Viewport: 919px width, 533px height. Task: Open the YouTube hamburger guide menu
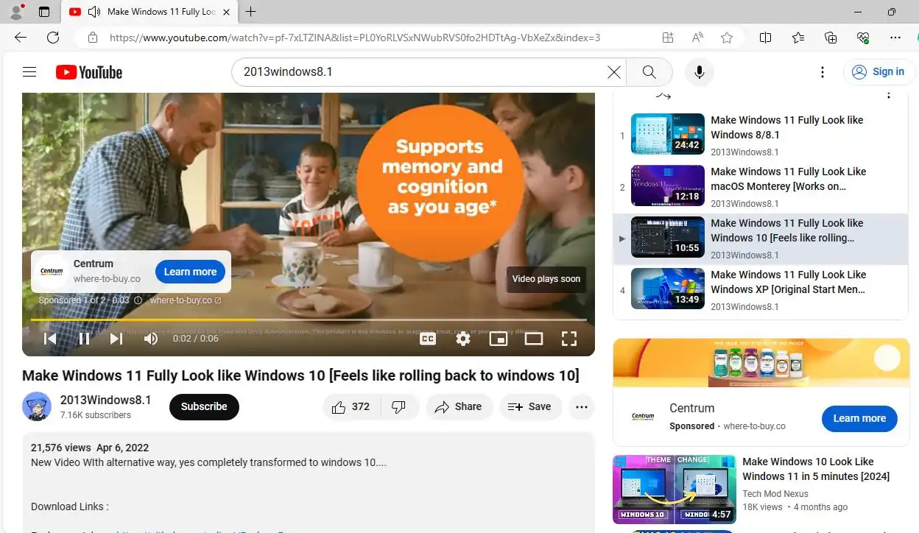[x=29, y=72]
